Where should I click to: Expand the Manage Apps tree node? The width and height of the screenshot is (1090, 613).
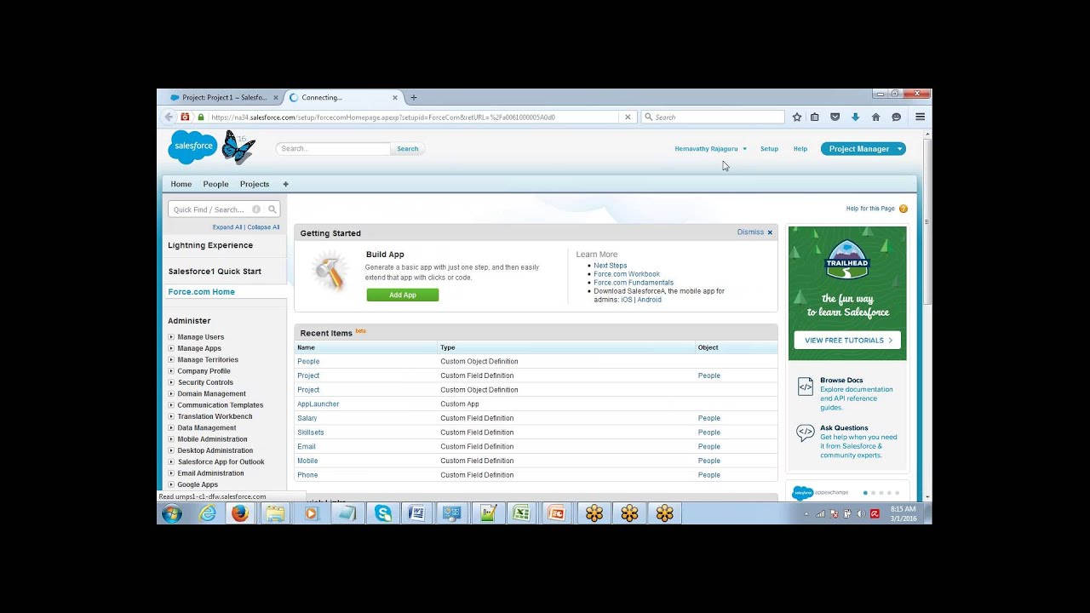(171, 348)
